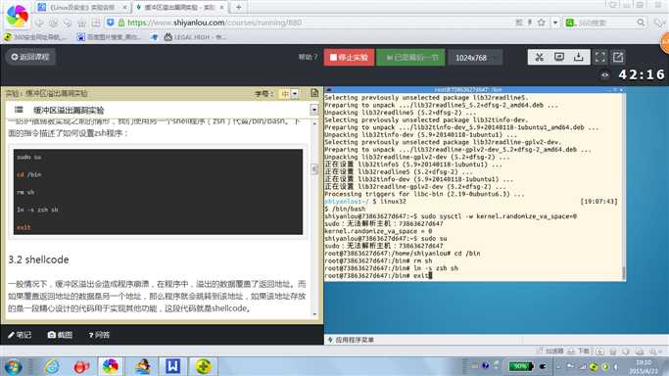Click the search magnifier icon
This screenshot has height=376, width=669.
coord(641,23)
